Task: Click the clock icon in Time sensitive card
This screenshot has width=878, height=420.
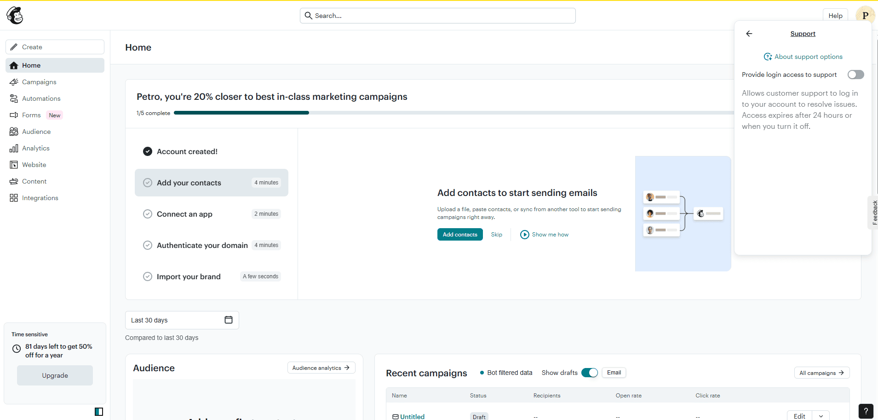Action: tap(17, 349)
